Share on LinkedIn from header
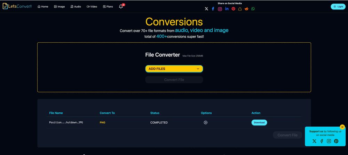 pos(227,9)
